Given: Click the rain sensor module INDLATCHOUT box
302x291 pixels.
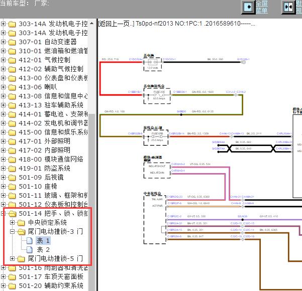Looking at the screenshot, I should 157,171.
